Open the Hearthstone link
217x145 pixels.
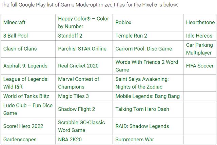(200, 22)
